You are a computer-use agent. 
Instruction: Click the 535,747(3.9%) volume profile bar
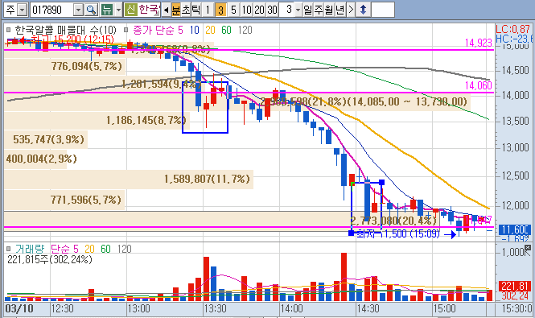pos(46,140)
